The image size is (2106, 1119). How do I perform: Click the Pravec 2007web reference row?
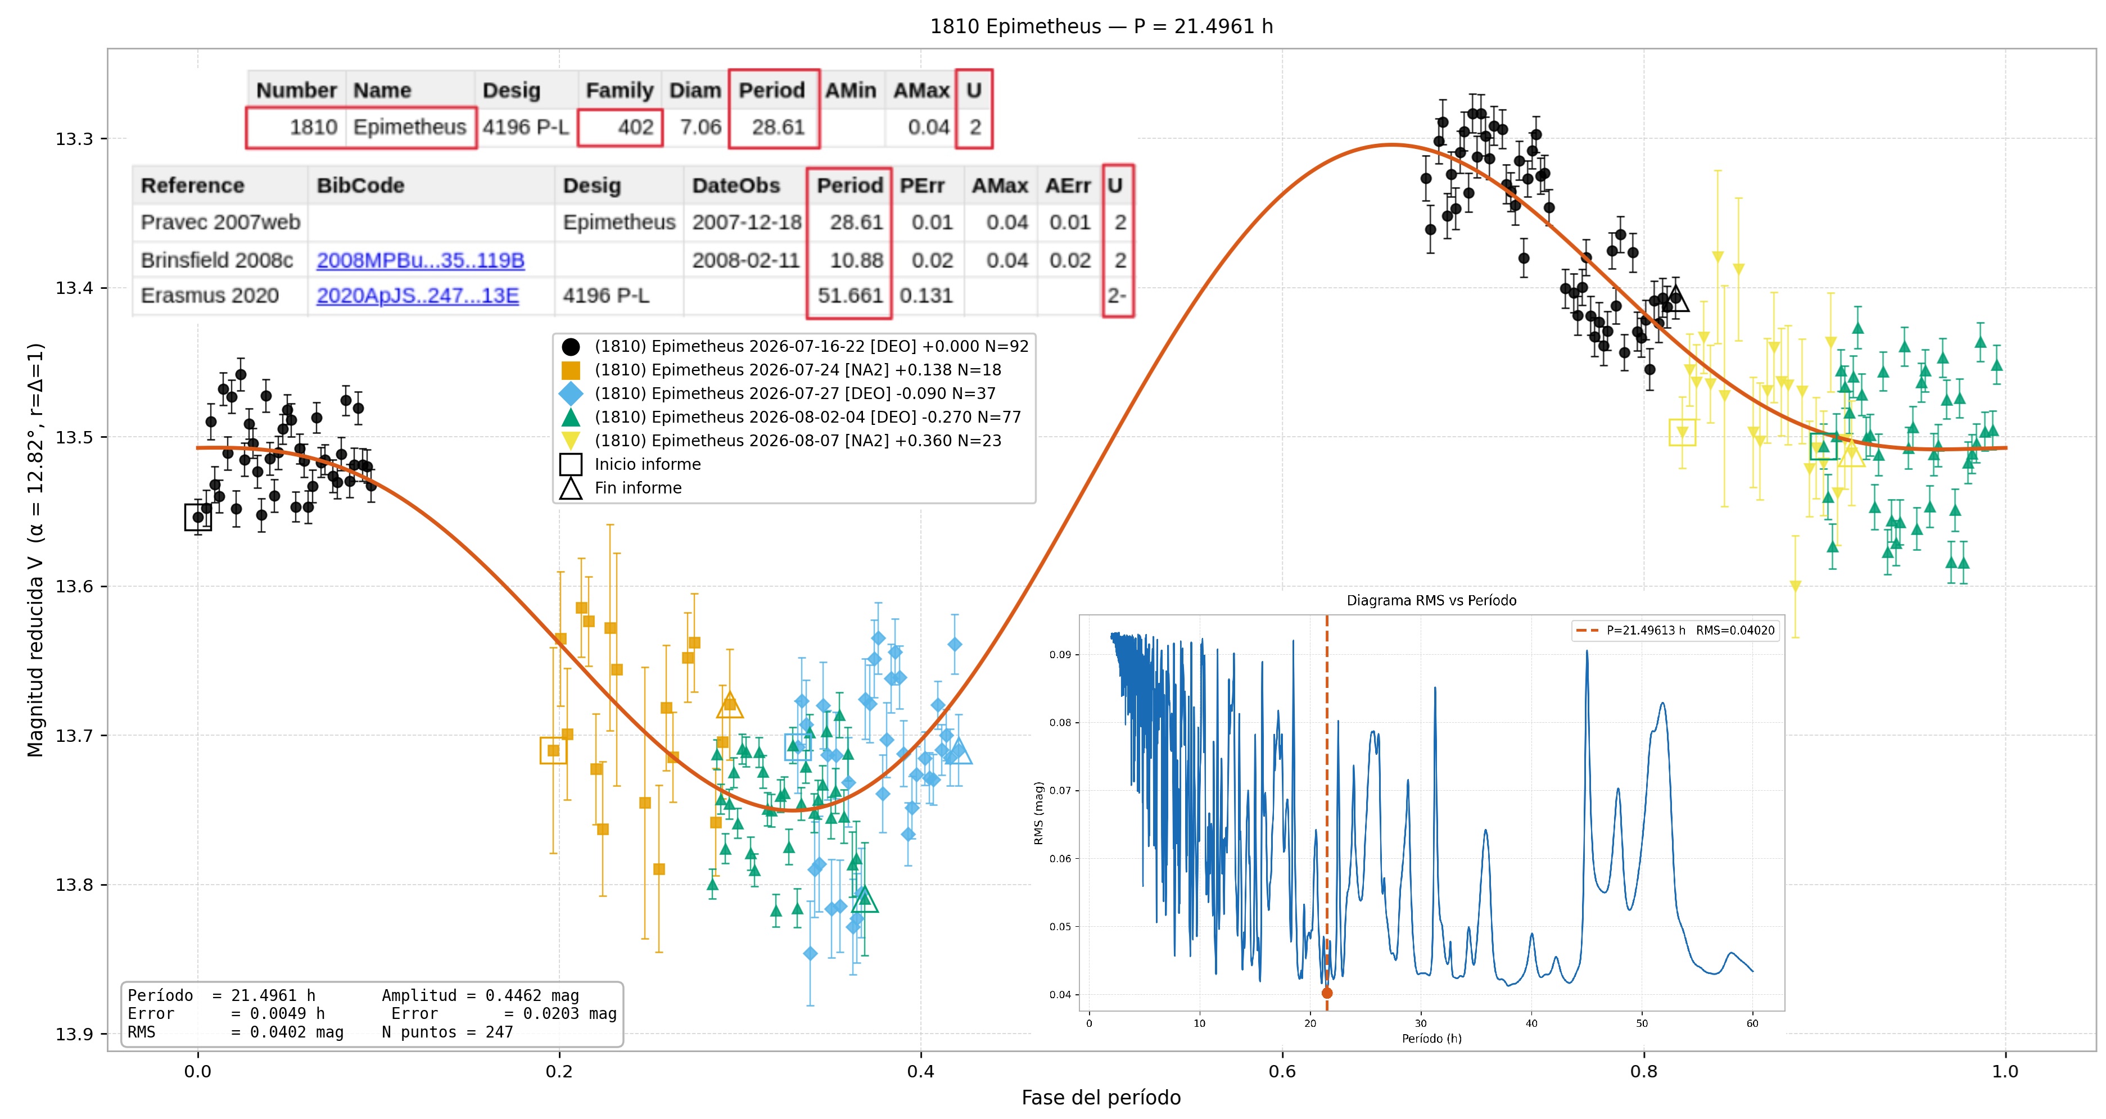(x=633, y=223)
